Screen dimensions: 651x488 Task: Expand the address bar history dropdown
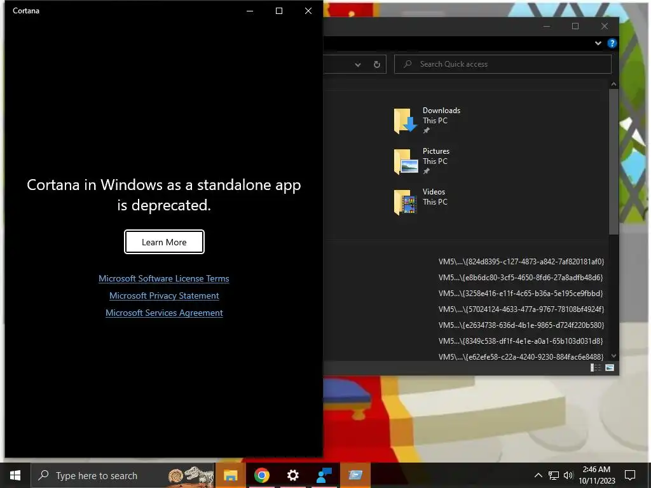click(x=358, y=65)
